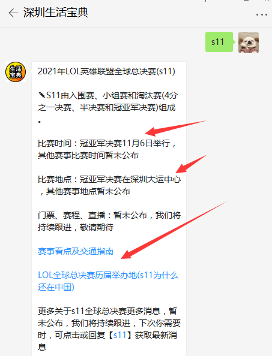Click the red arrow pointing at 比赛时间
Viewport: 272px width, 356px height.
175,128
